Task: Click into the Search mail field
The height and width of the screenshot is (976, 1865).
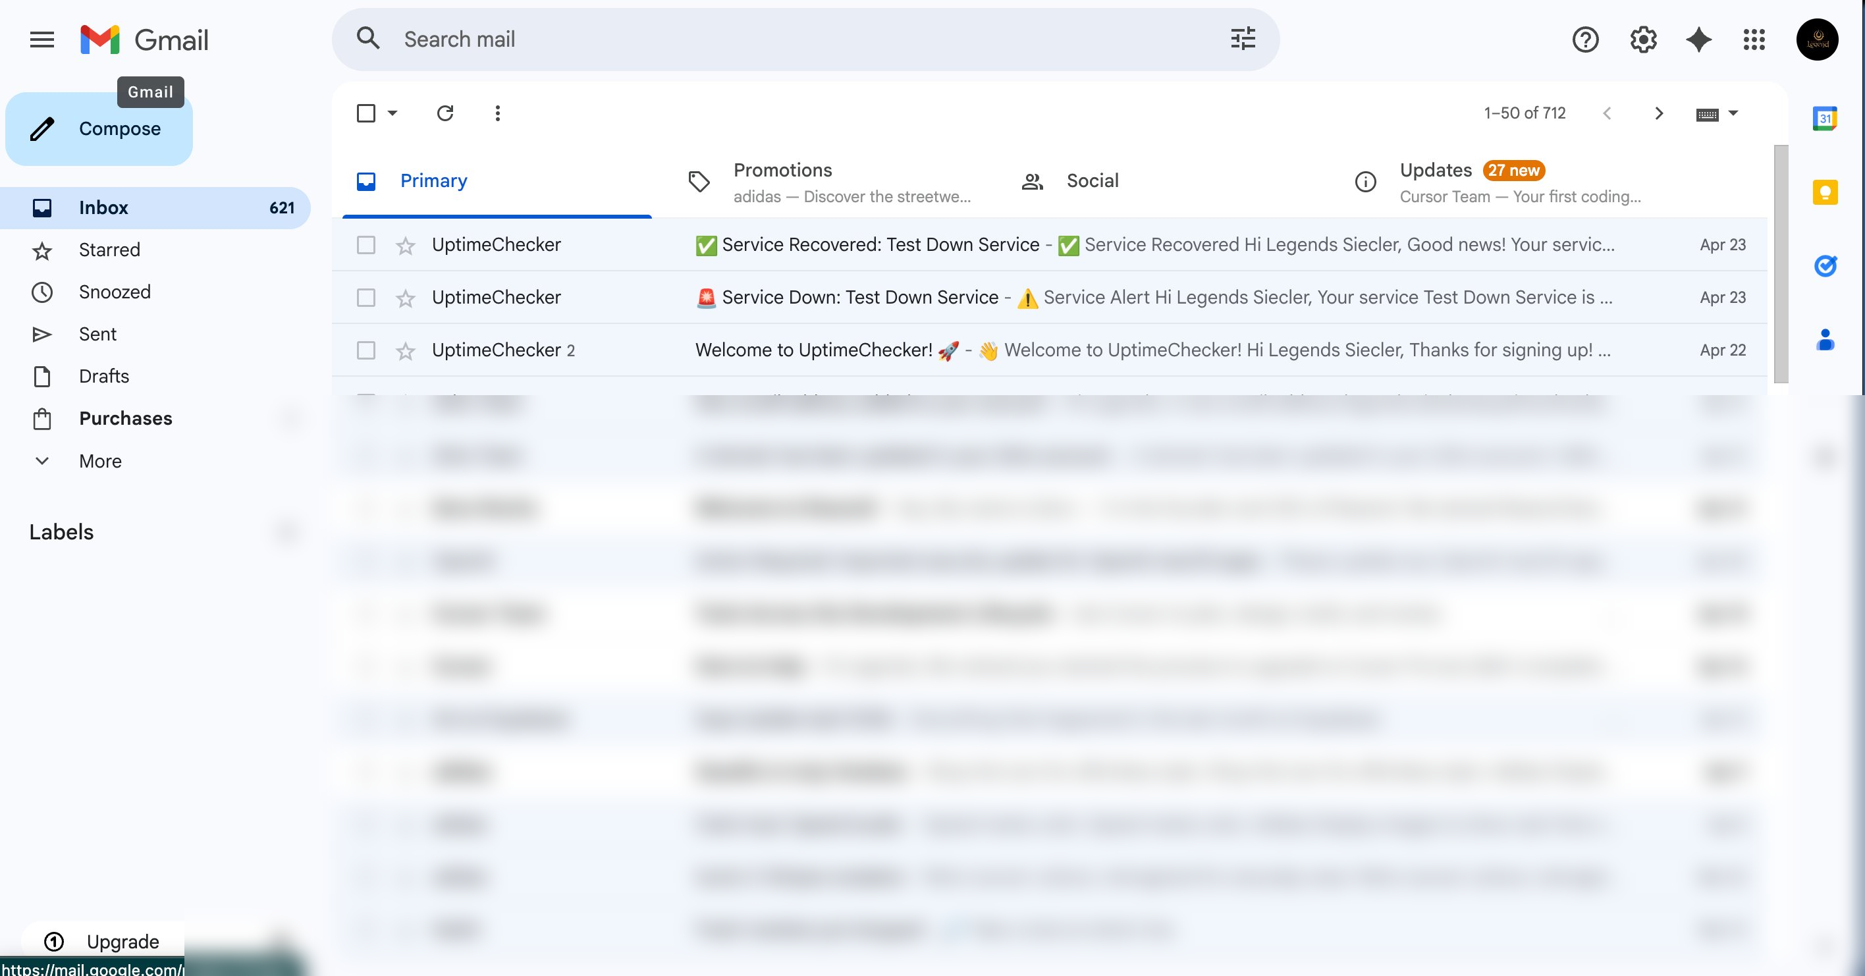Action: coord(805,39)
